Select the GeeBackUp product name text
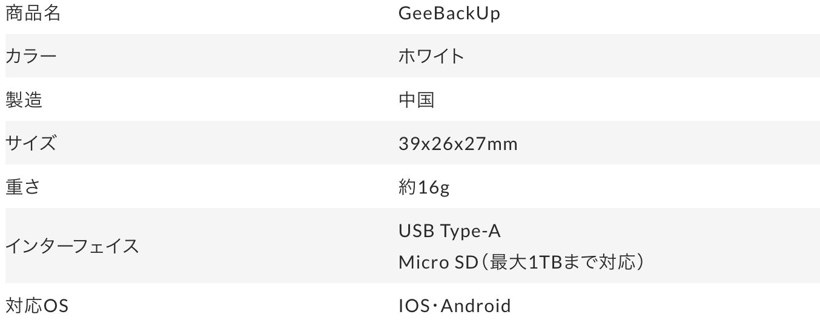This screenshot has width=820, height=323. coord(449,13)
